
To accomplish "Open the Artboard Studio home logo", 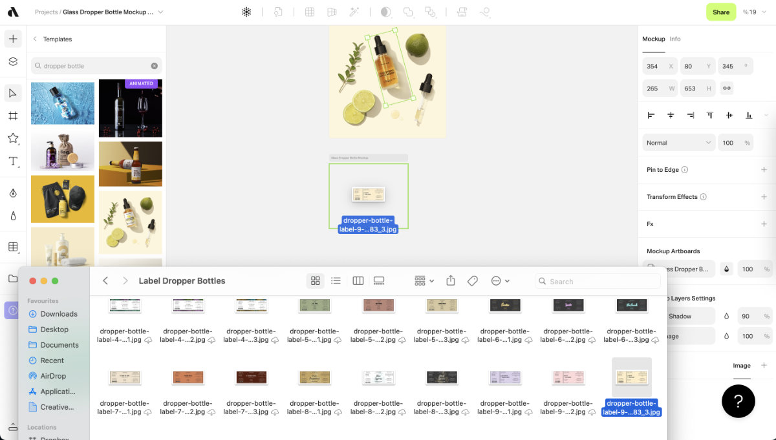I will [x=13, y=12].
